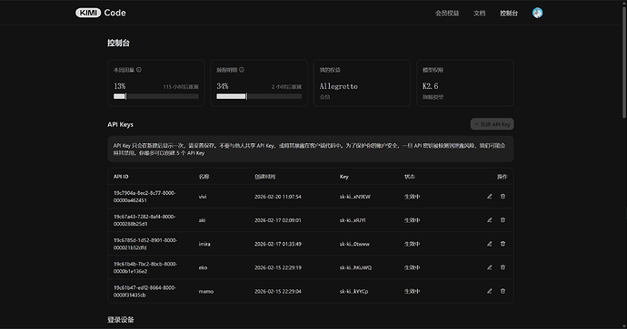This screenshot has width=627, height=329.
Task: Click the API ID in the mamo row
Action: [x=144, y=291]
